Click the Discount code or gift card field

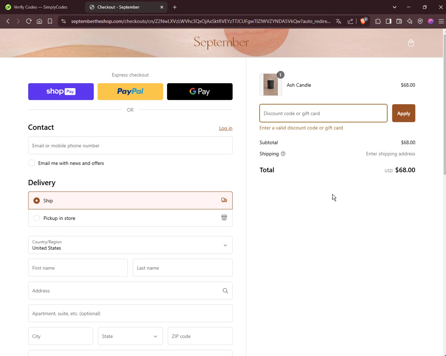323,113
